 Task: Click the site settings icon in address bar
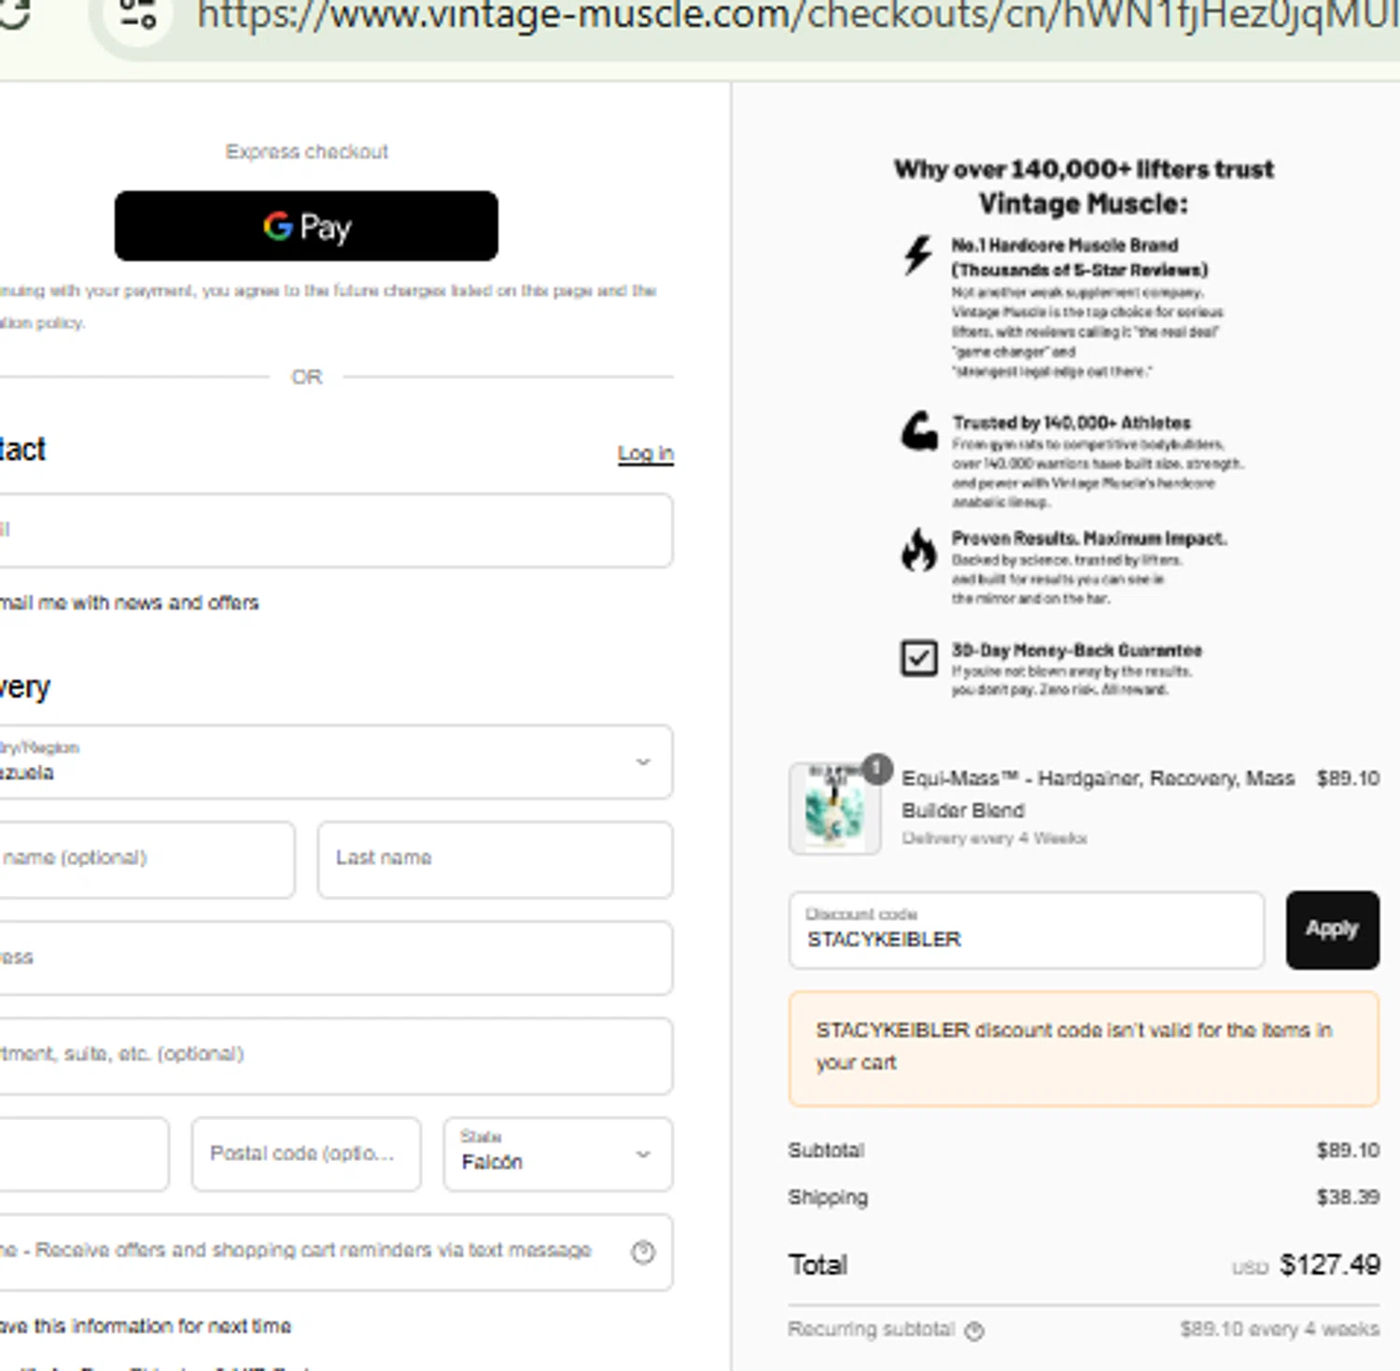pos(138,13)
